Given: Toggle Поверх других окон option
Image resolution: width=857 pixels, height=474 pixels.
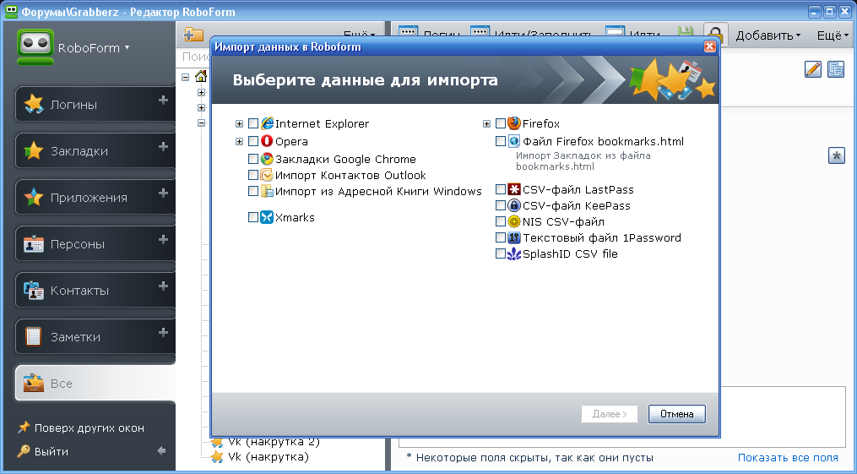Looking at the screenshot, I should coord(81,428).
